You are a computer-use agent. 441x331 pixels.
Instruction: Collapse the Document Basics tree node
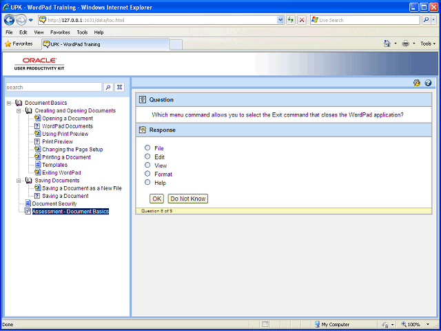pos(9,103)
